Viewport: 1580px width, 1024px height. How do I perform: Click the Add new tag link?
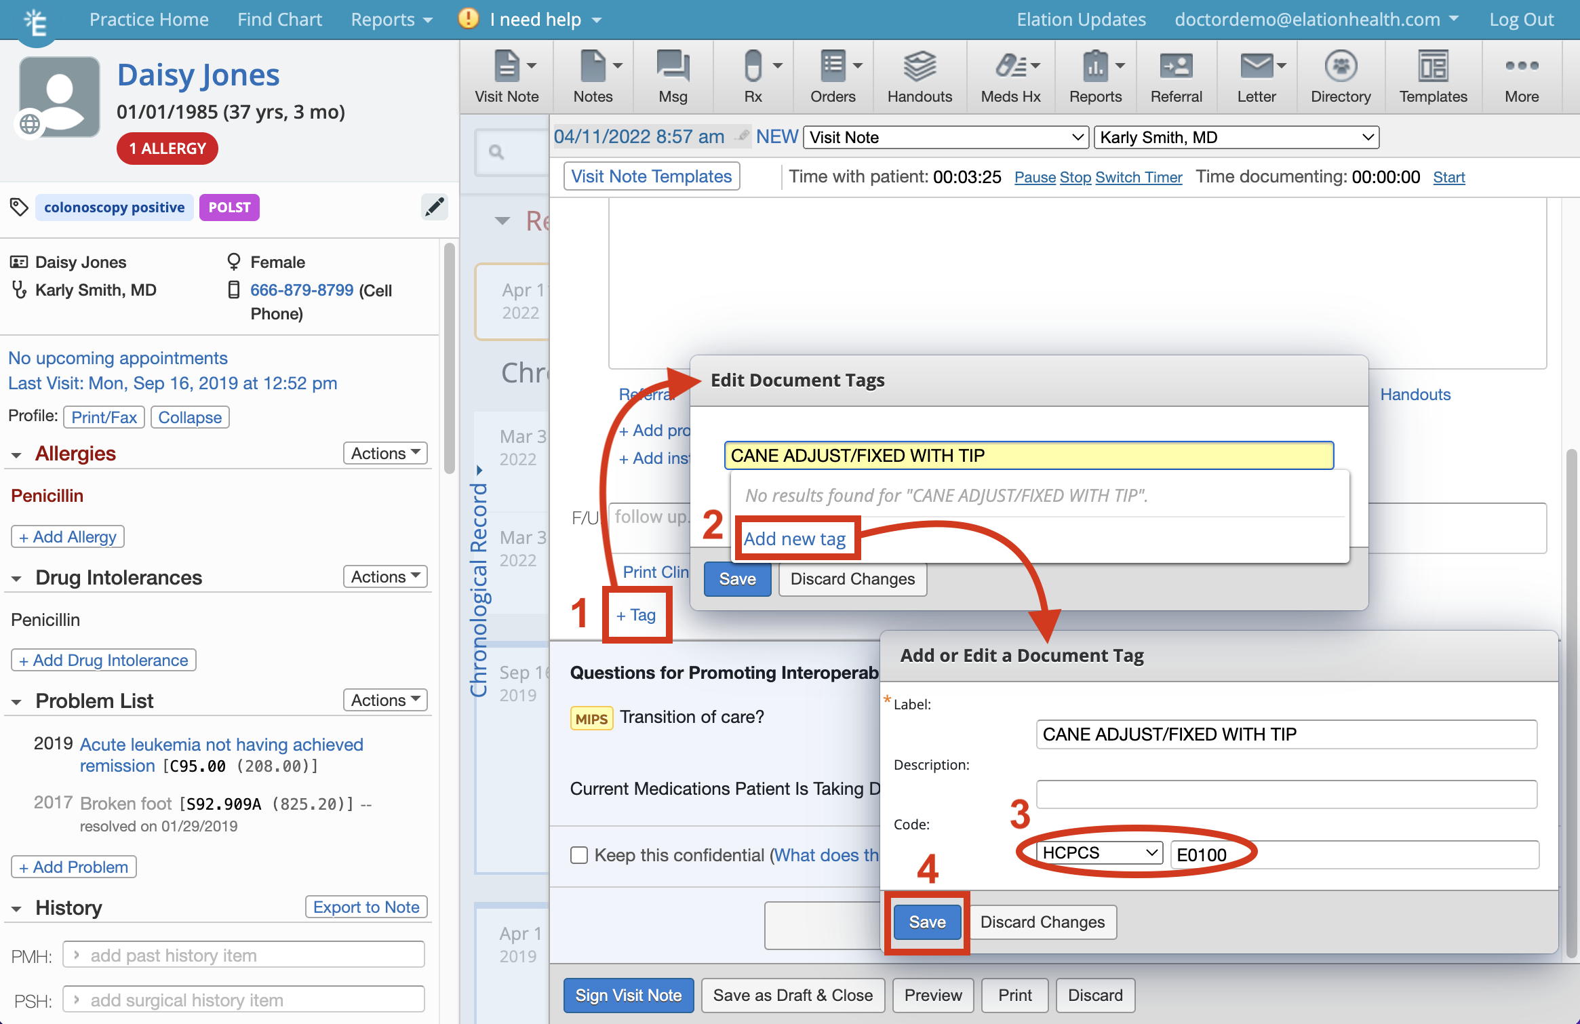(x=794, y=539)
